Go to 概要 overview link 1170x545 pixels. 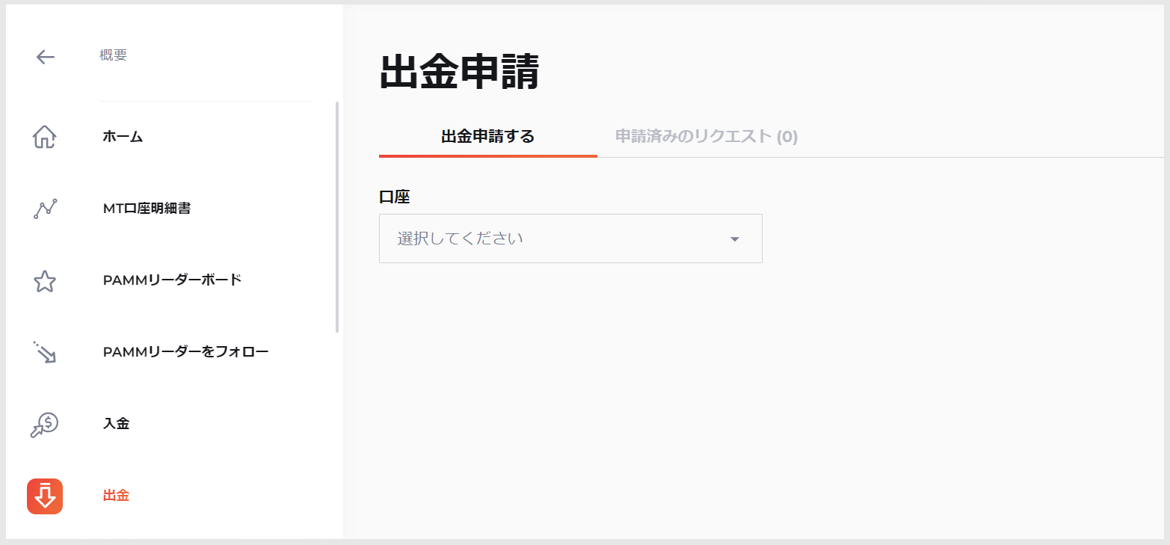(x=113, y=55)
